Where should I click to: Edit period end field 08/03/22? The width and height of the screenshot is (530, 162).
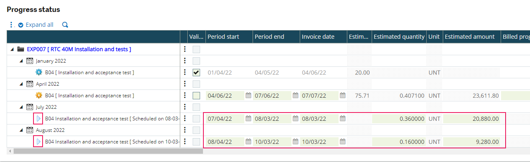click(x=272, y=119)
